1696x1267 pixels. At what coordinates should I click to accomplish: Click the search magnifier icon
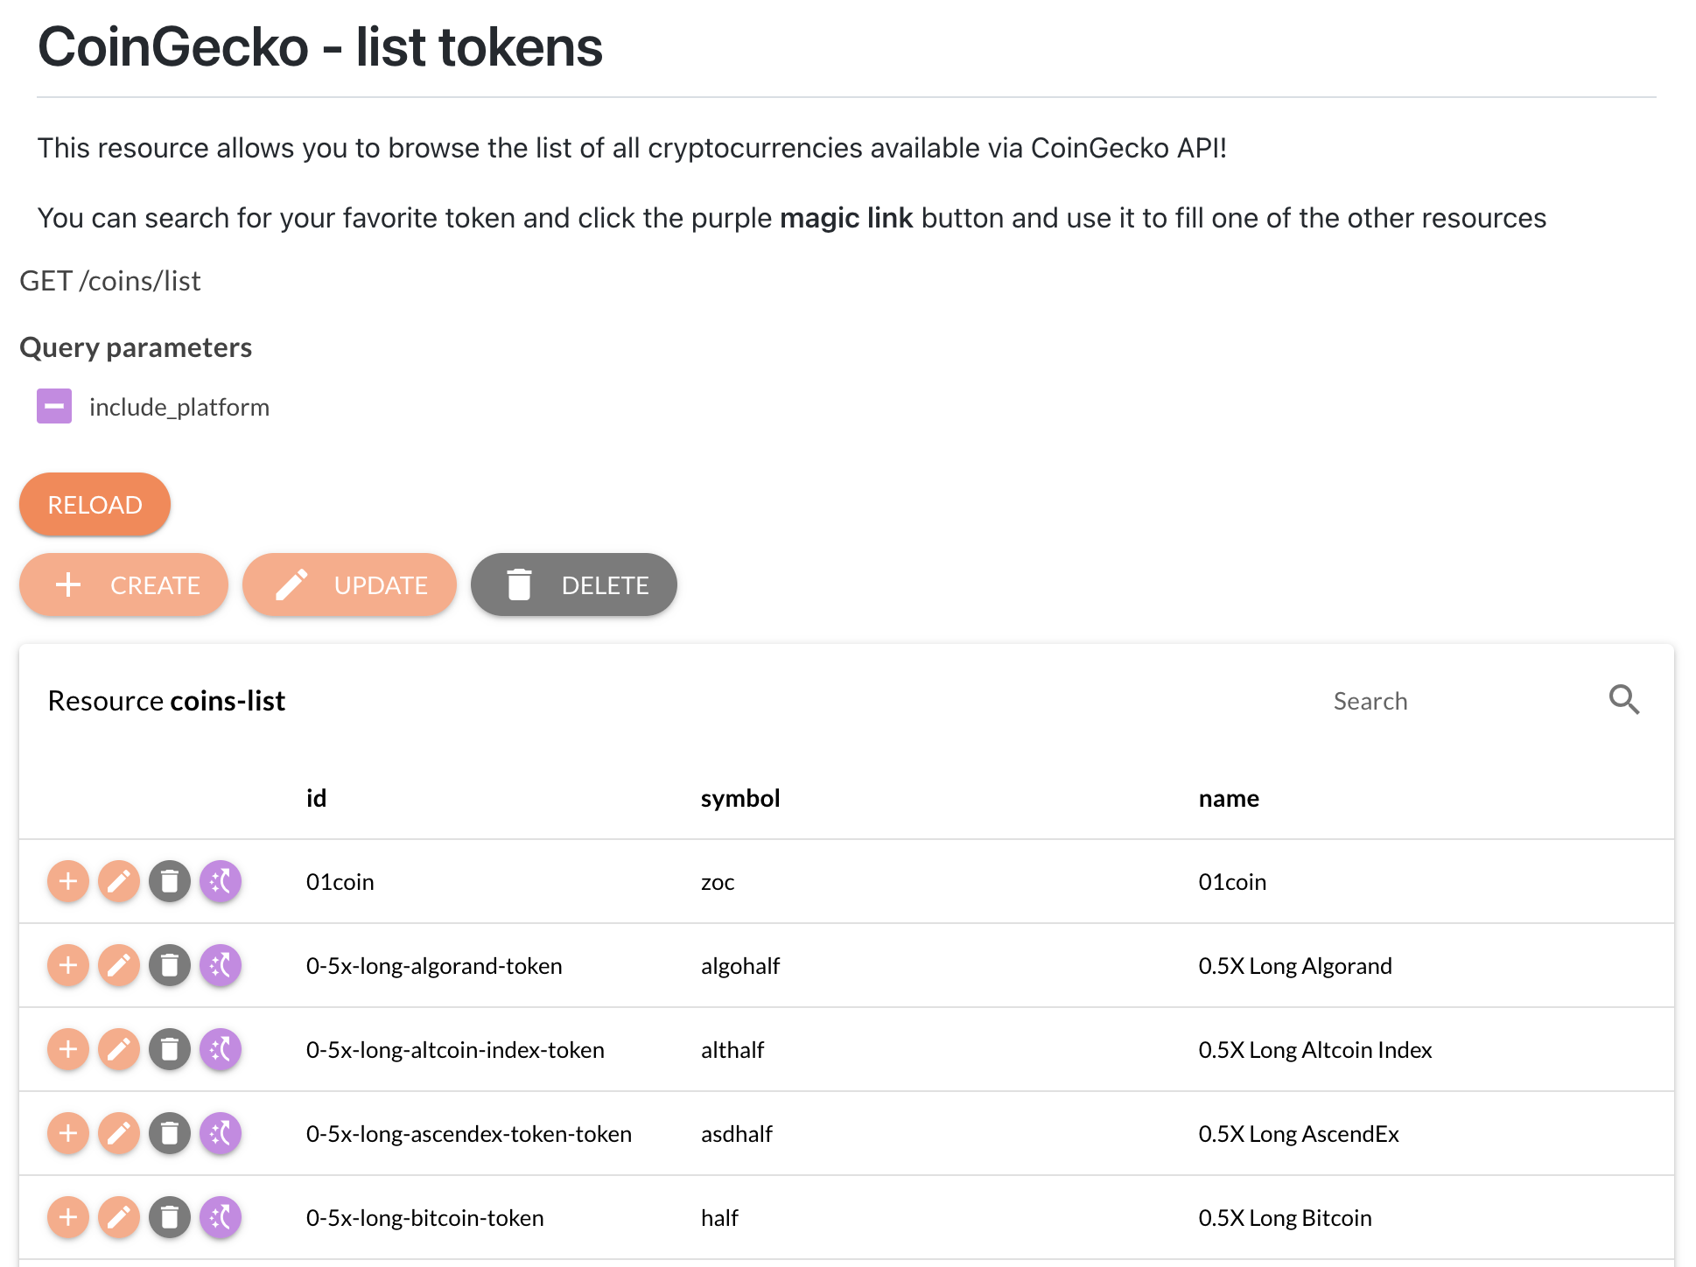click(x=1624, y=700)
